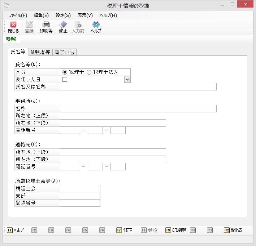Click the red Close (閉じる) toolbar icon
This screenshot has height=246, width=256.
[13, 25]
